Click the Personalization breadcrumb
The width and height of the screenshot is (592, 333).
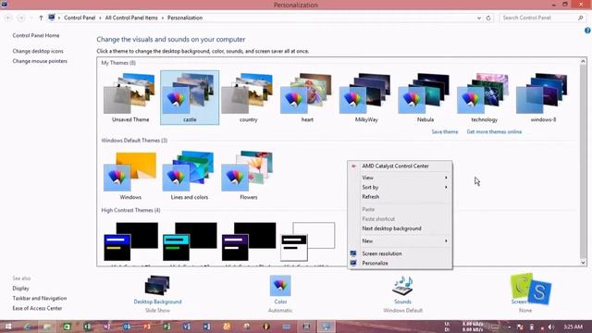point(185,18)
